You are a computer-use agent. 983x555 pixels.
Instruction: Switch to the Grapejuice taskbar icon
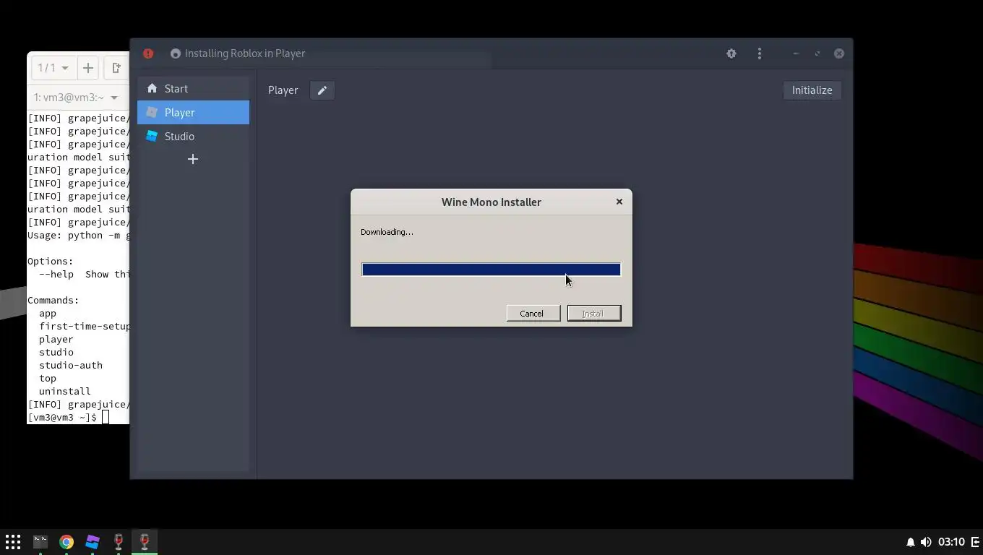tap(93, 541)
